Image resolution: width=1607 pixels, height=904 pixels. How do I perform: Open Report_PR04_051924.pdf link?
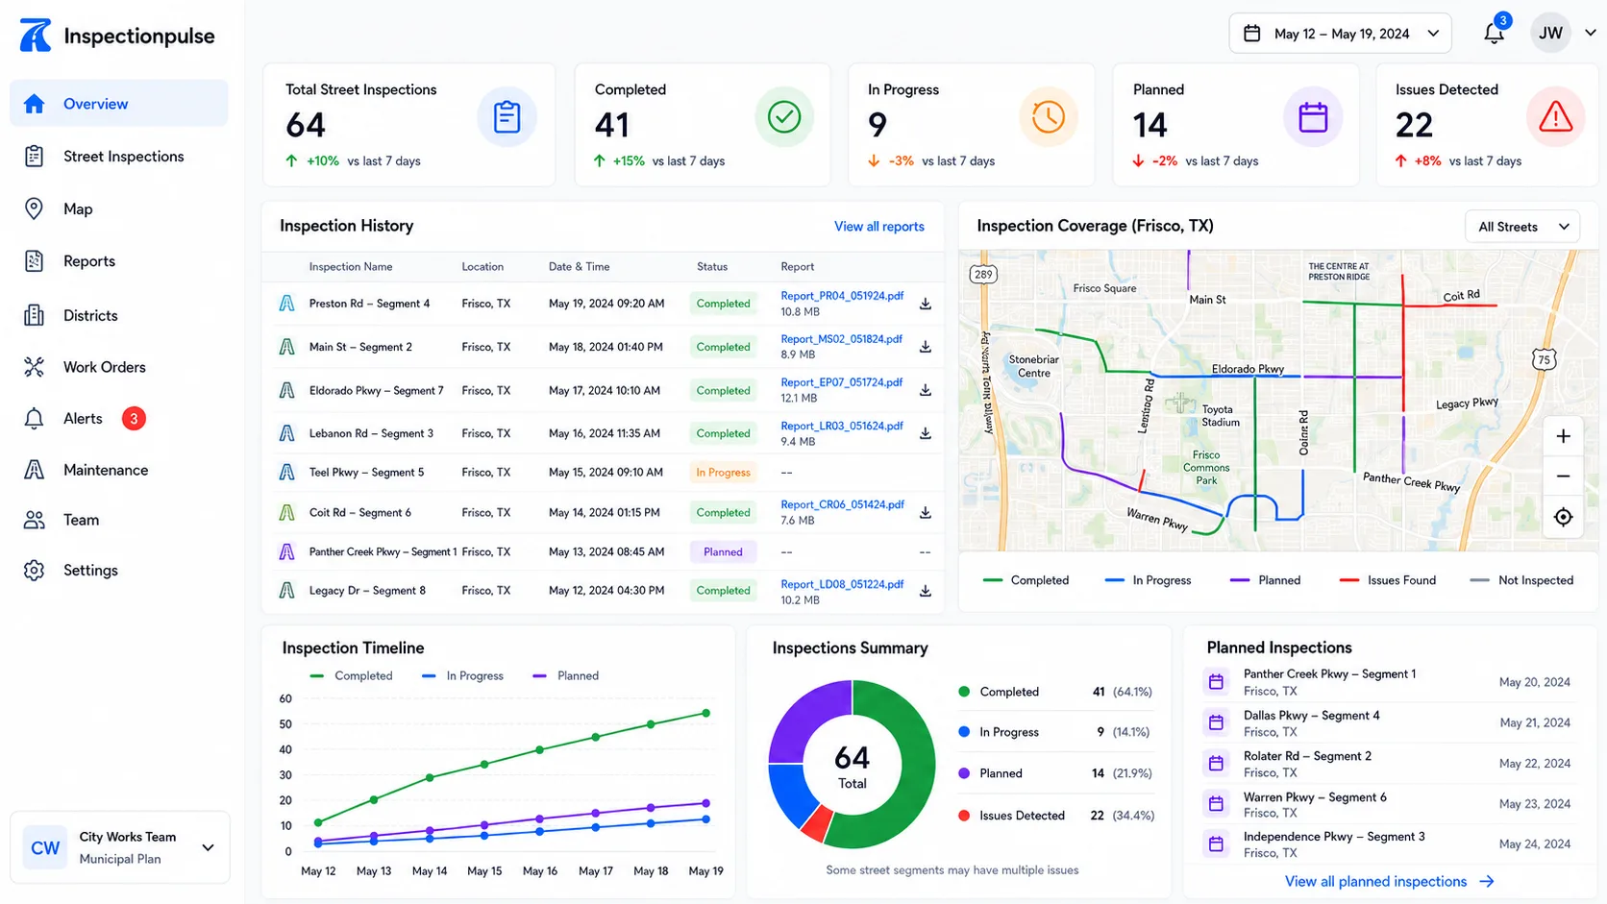click(x=842, y=296)
